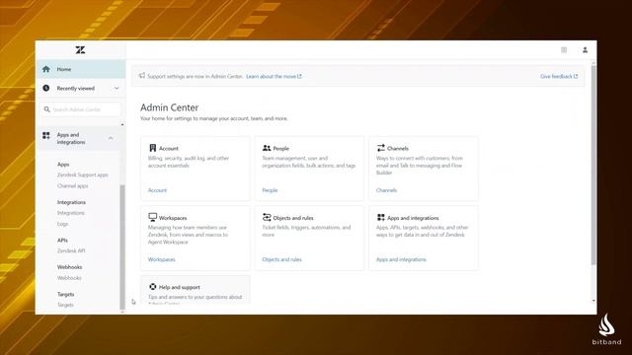Screen dimensions: 632x355
Task: Click the Home house icon
Action: click(x=46, y=69)
